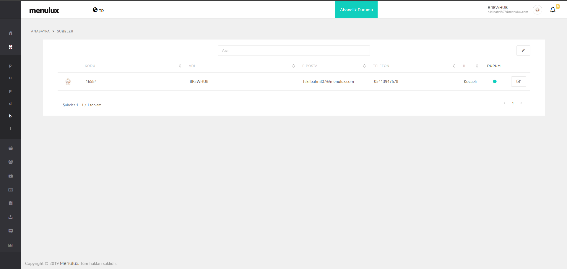Image resolution: width=567 pixels, height=269 pixels.
Task: Click the speech bubble sidebar icon
Action: pyautogui.click(x=11, y=231)
